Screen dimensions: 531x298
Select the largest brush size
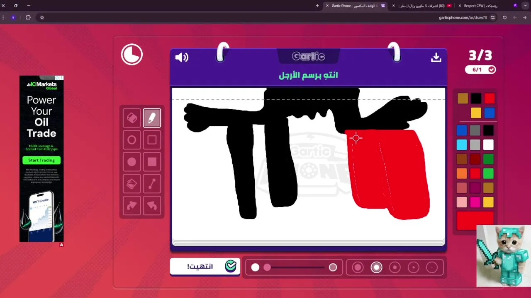pyautogui.click(x=358, y=267)
